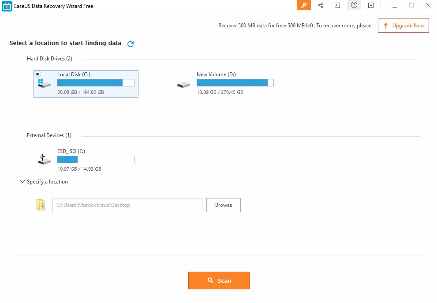Click the Browse button
437x303 pixels.
(x=224, y=205)
